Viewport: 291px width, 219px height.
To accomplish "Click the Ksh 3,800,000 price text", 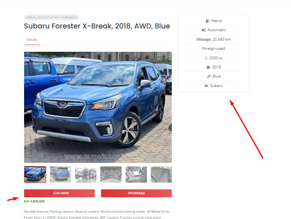I will click(x=34, y=201).
